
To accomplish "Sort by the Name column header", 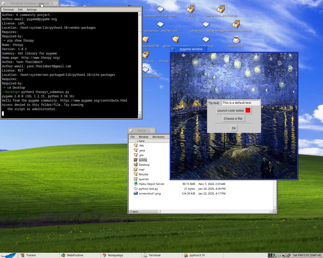I will point(142,141).
